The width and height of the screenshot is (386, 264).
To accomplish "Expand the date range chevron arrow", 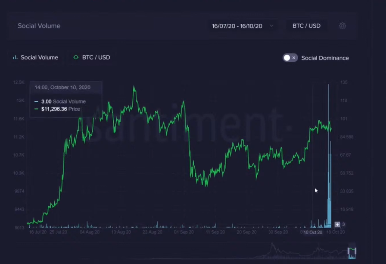I will pyautogui.click(x=271, y=26).
